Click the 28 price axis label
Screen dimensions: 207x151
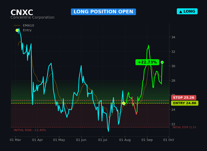(173, 81)
